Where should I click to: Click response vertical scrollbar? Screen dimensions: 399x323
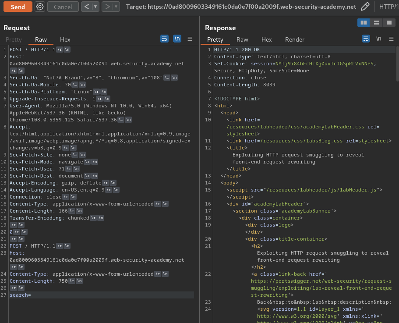click(398, 64)
